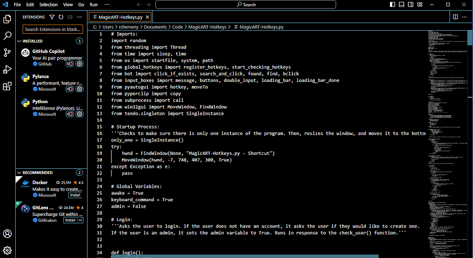
Task: Refresh the extensions list
Action: click(x=61, y=17)
